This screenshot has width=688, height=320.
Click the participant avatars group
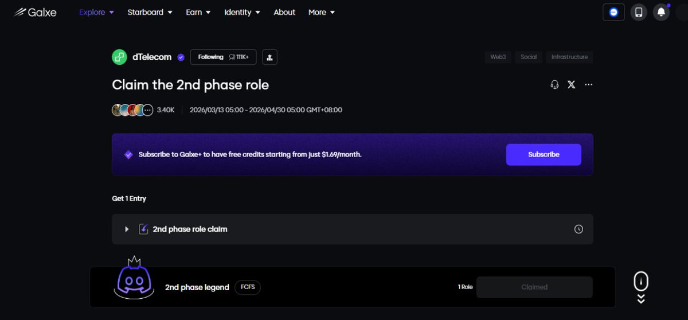click(132, 110)
